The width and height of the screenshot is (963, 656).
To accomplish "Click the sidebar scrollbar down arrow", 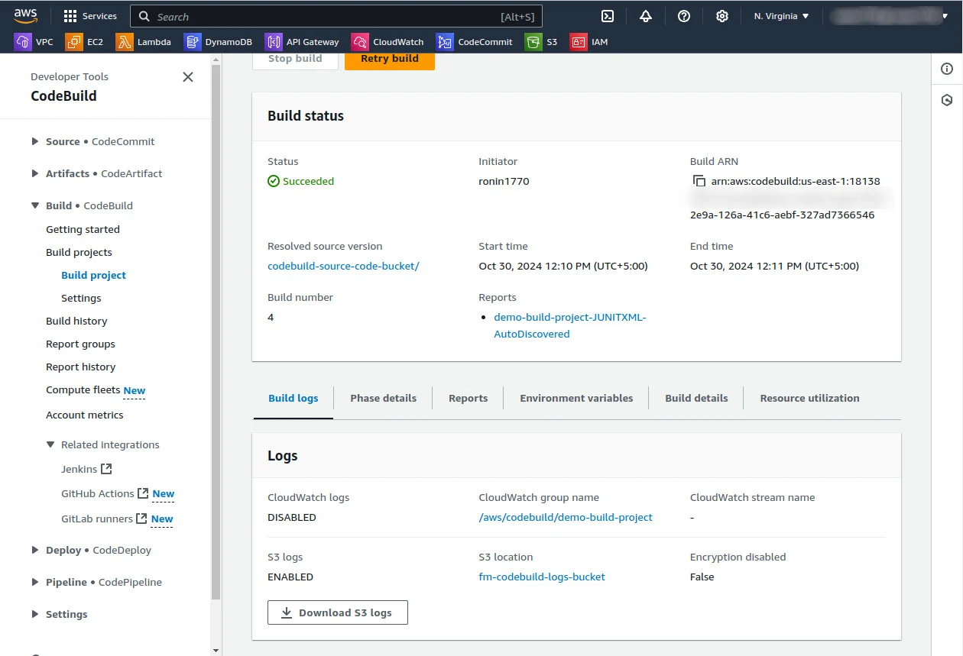I will [x=216, y=650].
